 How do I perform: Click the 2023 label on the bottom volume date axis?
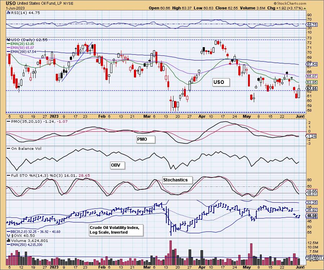[x=54, y=267]
